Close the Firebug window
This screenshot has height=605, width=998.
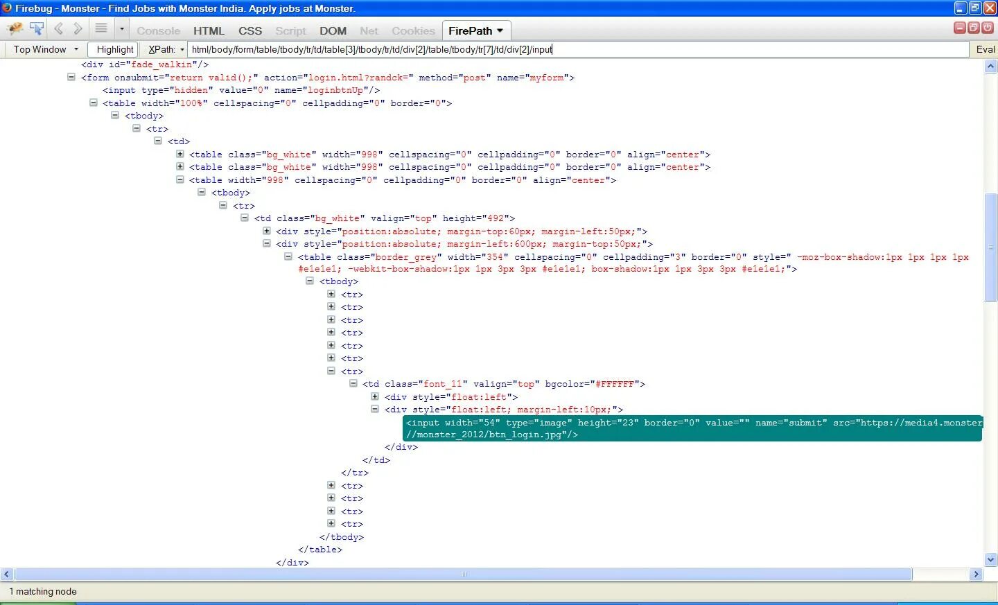[990, 8]
